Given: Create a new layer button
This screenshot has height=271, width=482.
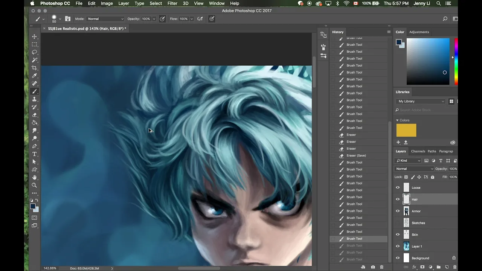Looking at the screenshot, I should point(447,267).
